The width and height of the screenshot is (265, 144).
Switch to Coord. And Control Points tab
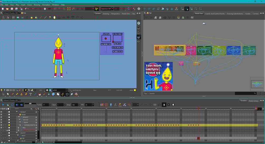click(215, 14)
